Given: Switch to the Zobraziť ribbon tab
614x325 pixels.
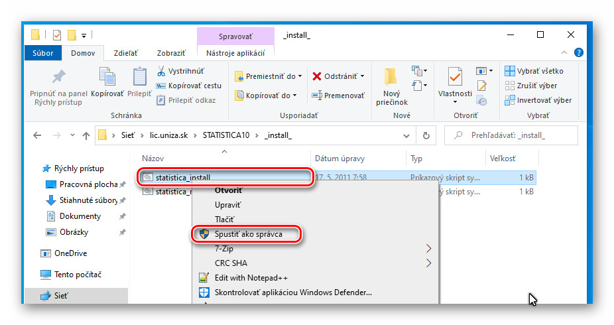Looking at the screenshot, I should click(171, 53).
